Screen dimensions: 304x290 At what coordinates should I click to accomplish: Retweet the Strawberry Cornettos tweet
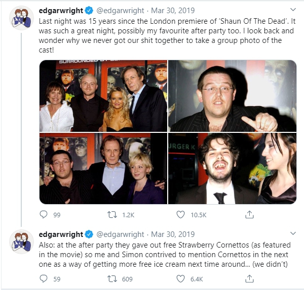click(x=112, y=278)
